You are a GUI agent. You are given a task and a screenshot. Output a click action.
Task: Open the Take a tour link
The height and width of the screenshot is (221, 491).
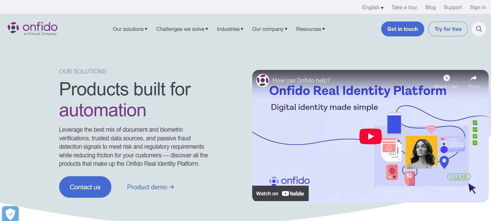404,7
